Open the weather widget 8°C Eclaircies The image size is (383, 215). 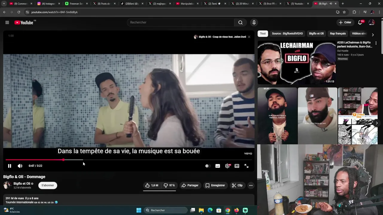click(x=12, y=210)
